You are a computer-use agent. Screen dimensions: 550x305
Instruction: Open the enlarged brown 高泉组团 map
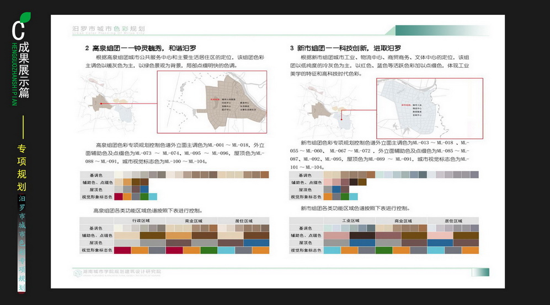point(212,102)
